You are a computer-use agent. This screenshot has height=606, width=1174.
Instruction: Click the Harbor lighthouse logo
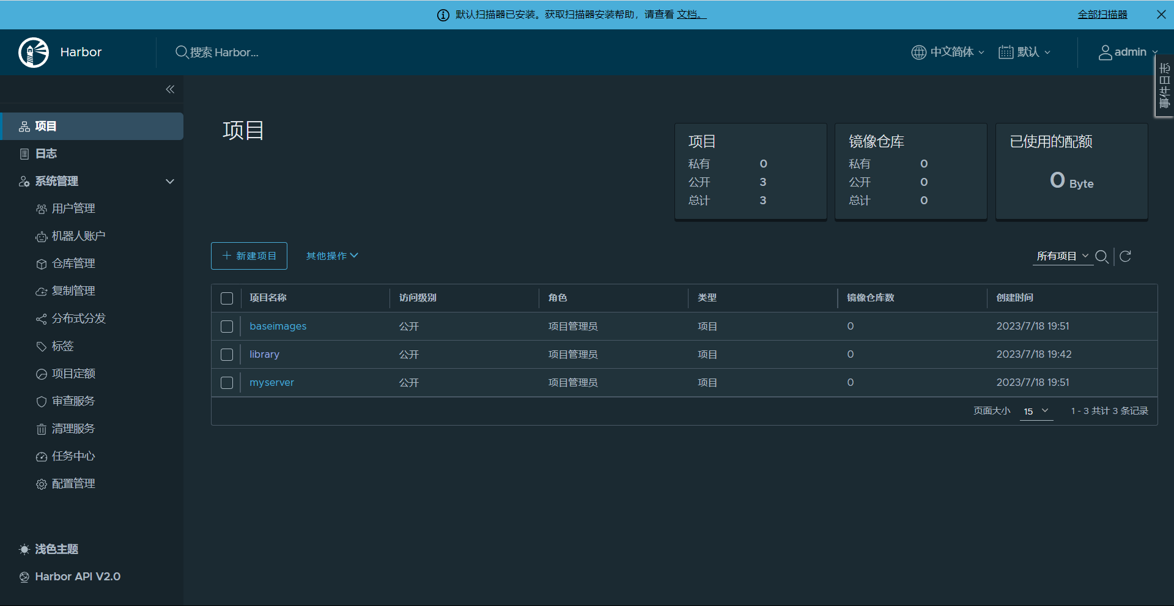tap(34, 53)
